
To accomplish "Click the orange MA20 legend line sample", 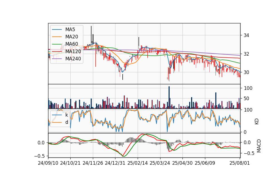I will pyautogui.click(x=57, y=37).
